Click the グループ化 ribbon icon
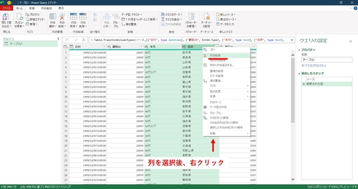 (x=116, y=17)
